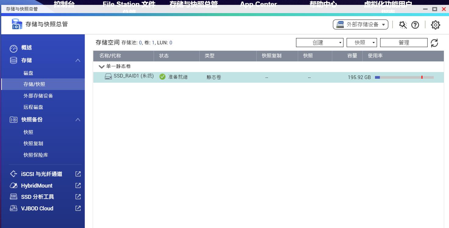Open the 快照复制 snapshot replica page
Image resolution: width=449 pixels, height=228 pixels.
(x=34, y=143)
